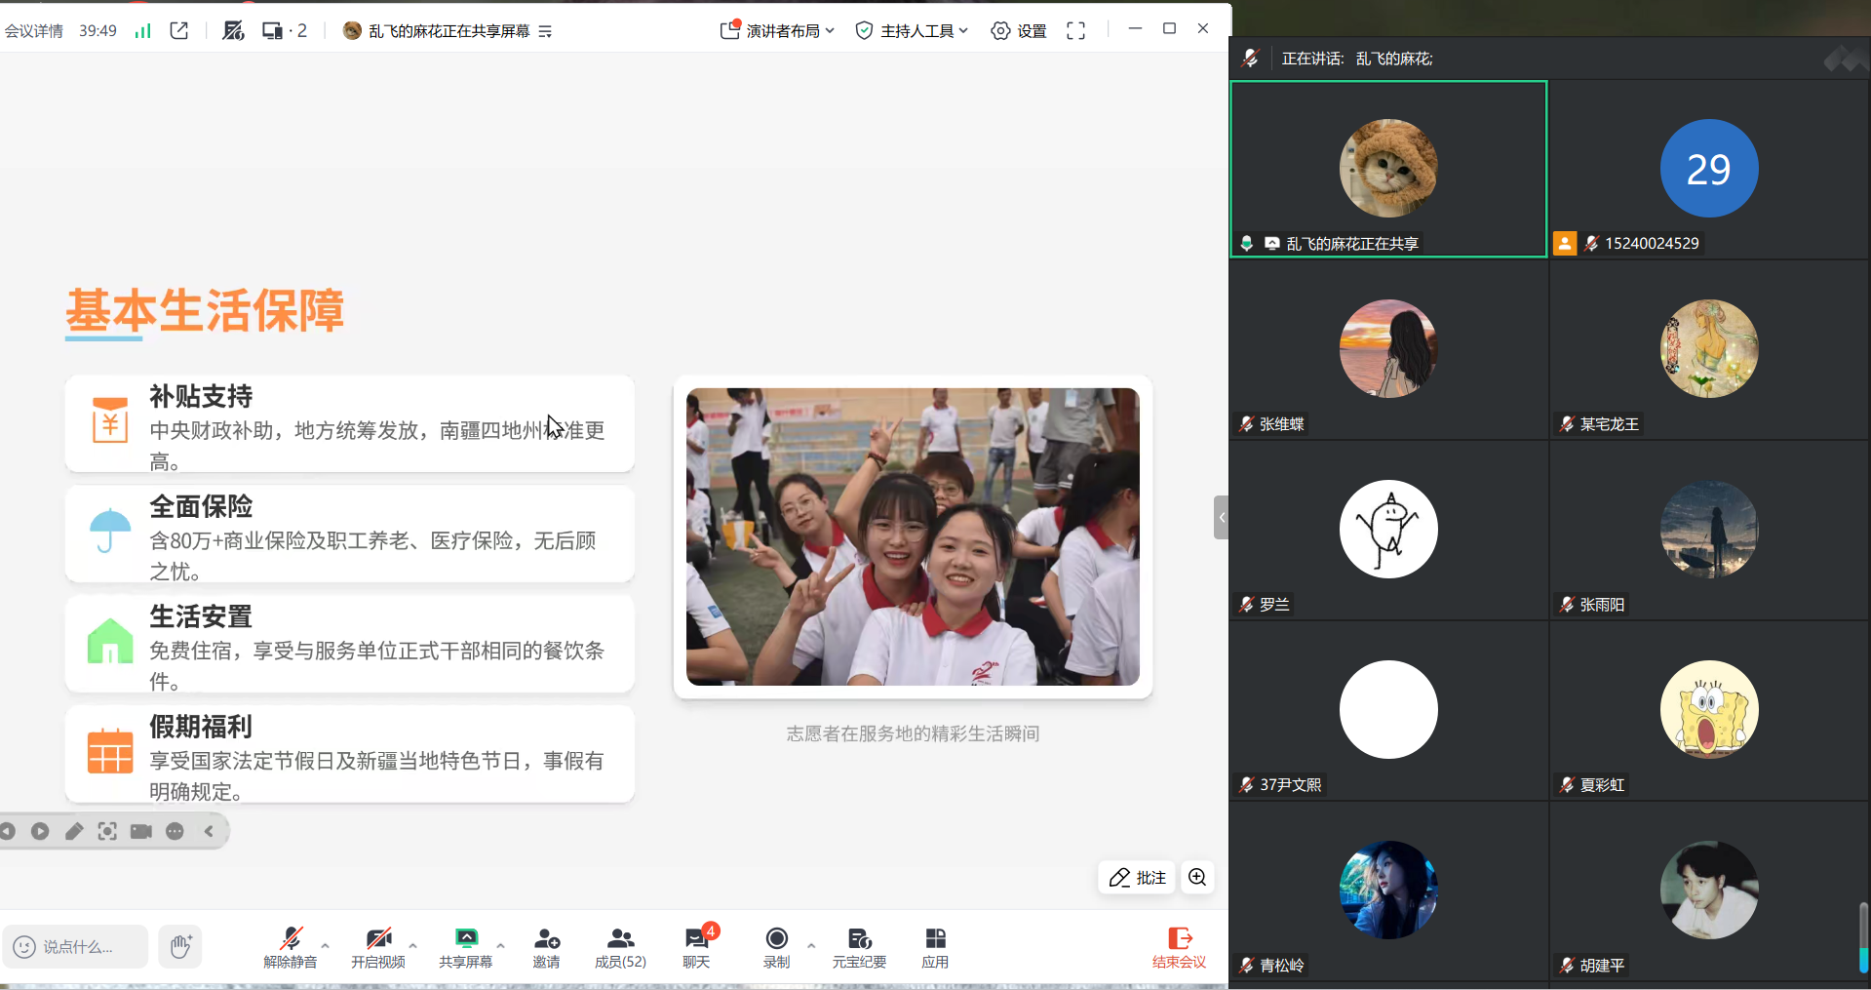Open 会议详情 meeting details
This screenshot has width=1871, height=990.
34,31
